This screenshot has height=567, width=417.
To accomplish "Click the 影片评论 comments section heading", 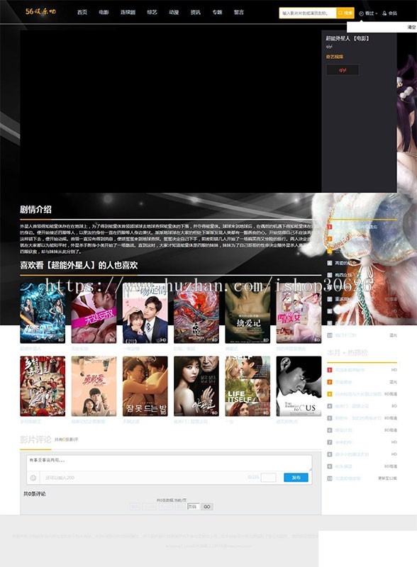I will coord(35,439).
